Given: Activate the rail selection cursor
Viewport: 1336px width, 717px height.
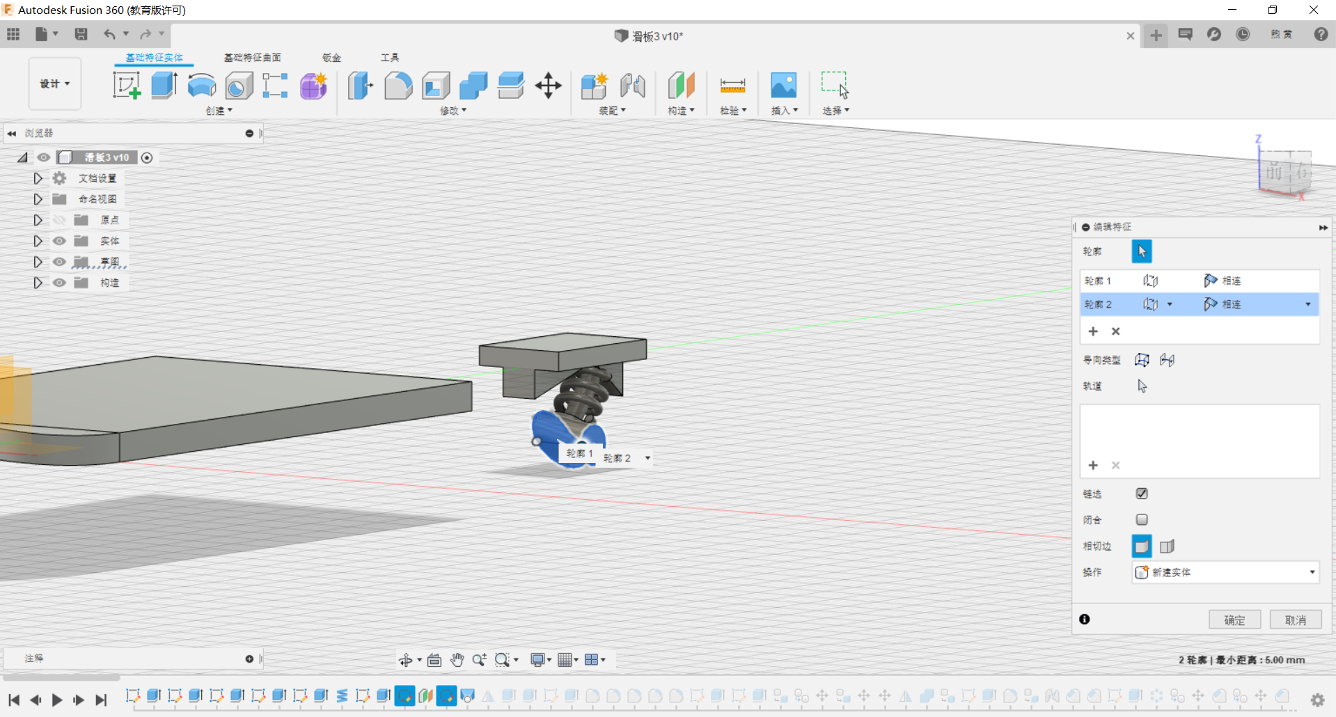Looking at the screenshot, I should (x=1142, y=386).
